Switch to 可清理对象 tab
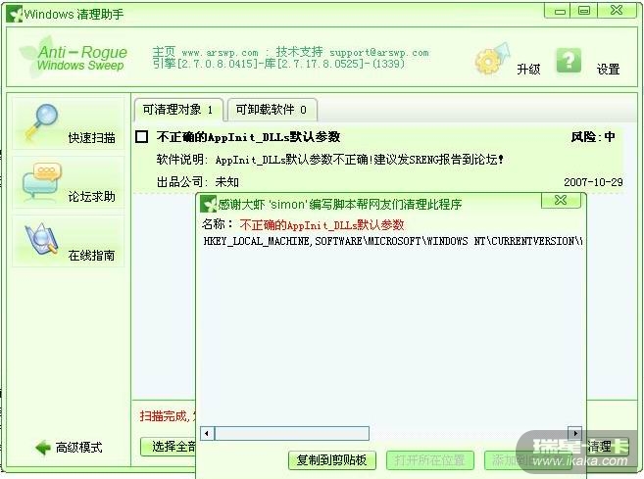This screenshot has width=644, height=479. pyautogui.click(x=177, y=110)
